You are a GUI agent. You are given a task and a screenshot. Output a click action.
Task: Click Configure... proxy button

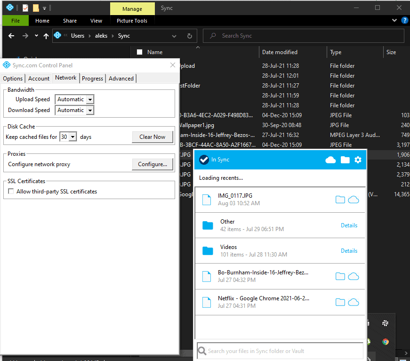tap(152, 164)
